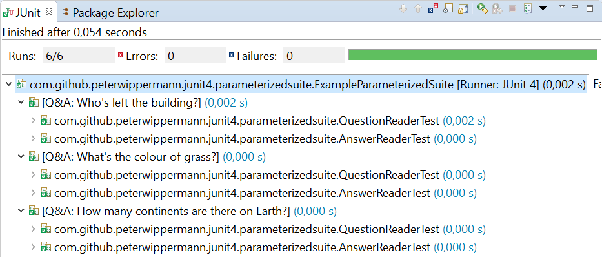Rerun the test with green run icon

(483, 8)
